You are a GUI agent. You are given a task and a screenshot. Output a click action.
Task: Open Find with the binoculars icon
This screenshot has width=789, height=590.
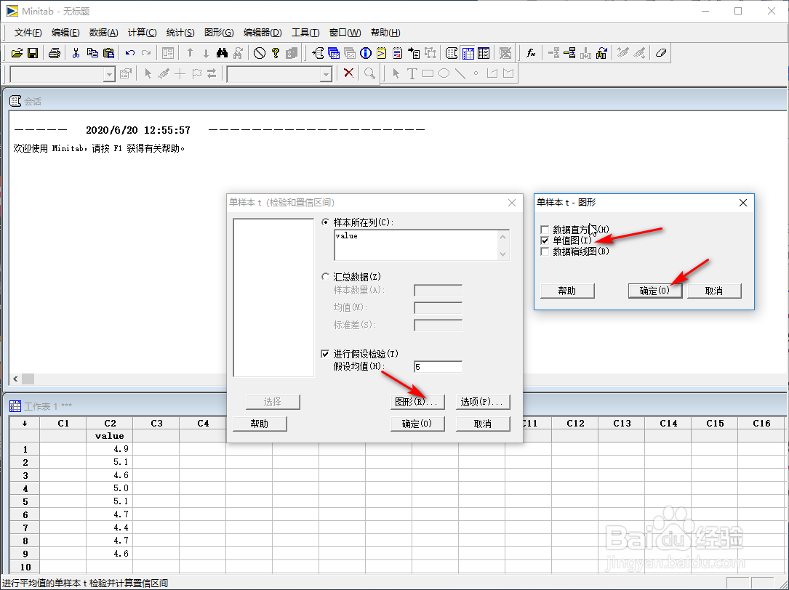[x=222, y=53]
